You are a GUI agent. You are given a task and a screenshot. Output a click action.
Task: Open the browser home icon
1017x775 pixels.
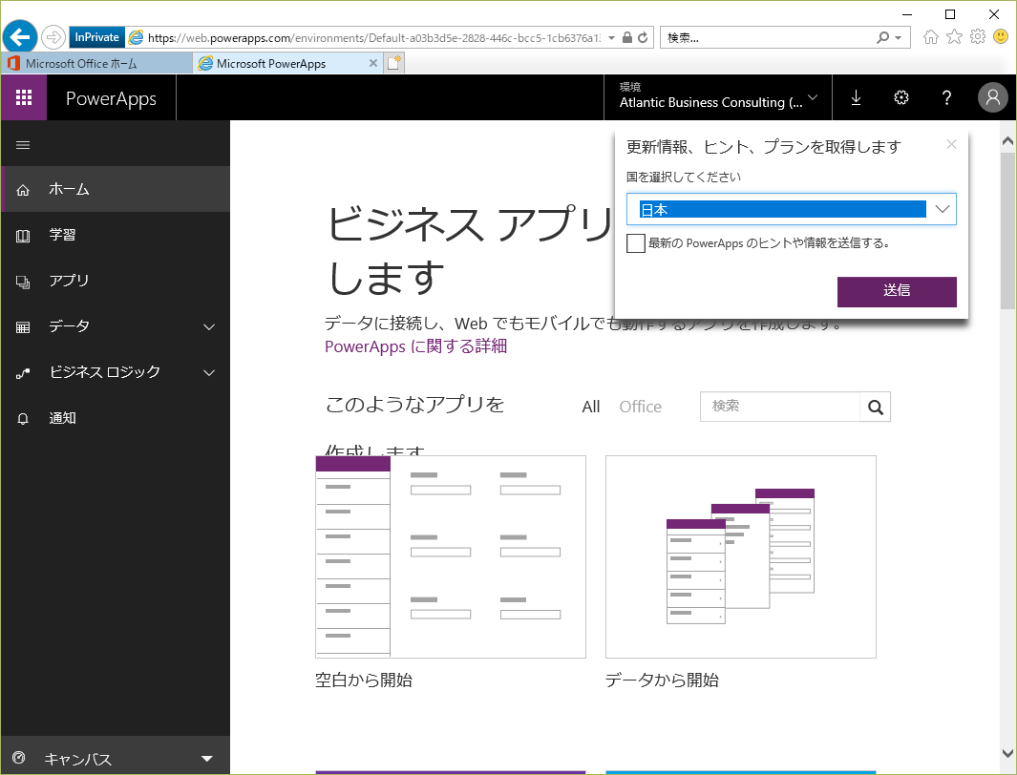click(x=931, y=37)
